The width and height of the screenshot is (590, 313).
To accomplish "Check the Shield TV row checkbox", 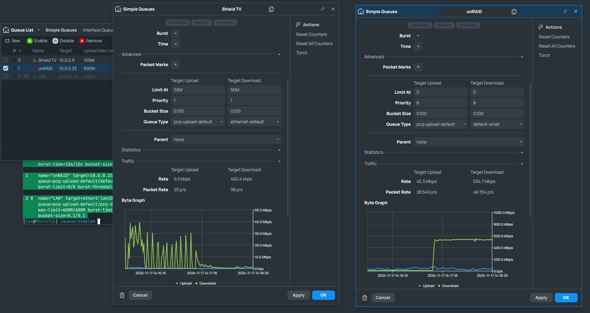I will pos(6,60).
